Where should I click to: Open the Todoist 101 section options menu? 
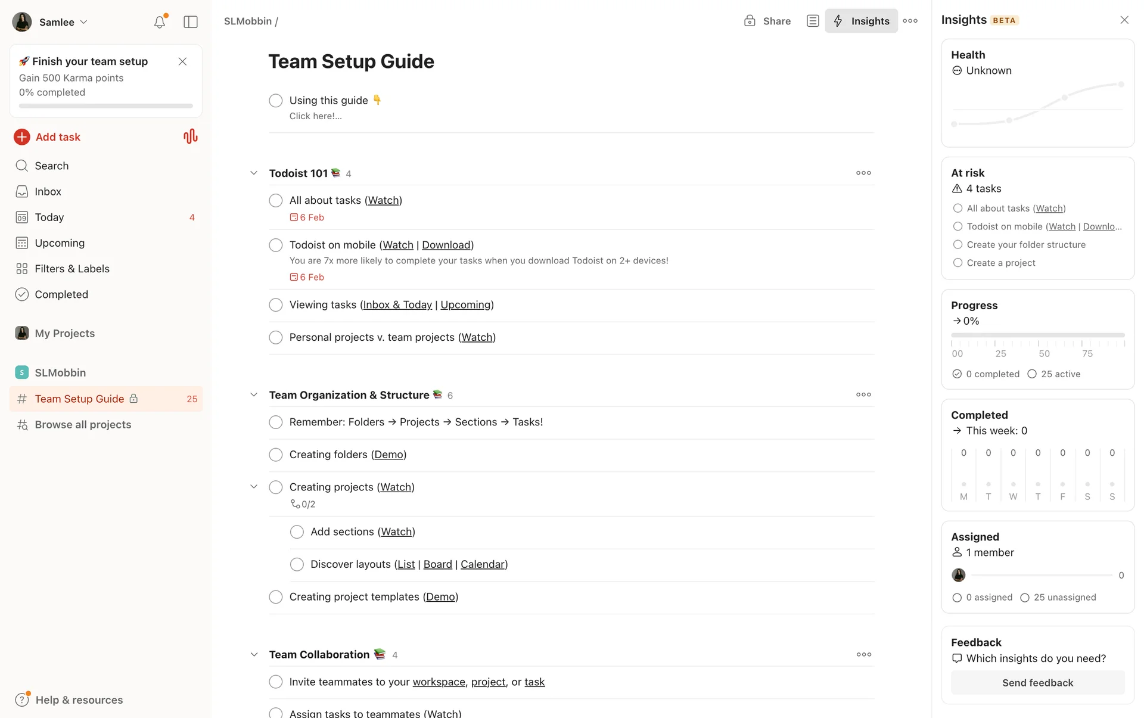(863, 173)
